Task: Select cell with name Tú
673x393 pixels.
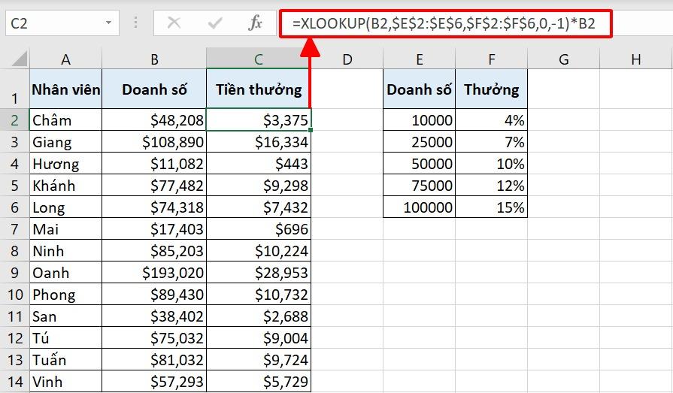Action: click(65, 337)
